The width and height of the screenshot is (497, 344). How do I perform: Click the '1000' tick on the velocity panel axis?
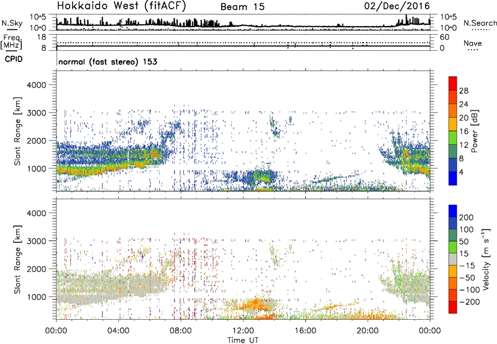click(36, 297)
